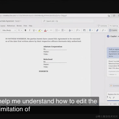Viewport: 119px width, 119px height.
Task: Expand document title Saved chevron
Action: click(21, 21)
